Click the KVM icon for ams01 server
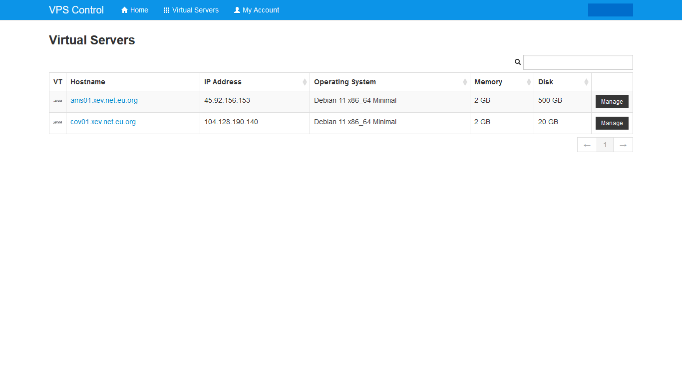682x383 pixels. [x=58, y=101]
